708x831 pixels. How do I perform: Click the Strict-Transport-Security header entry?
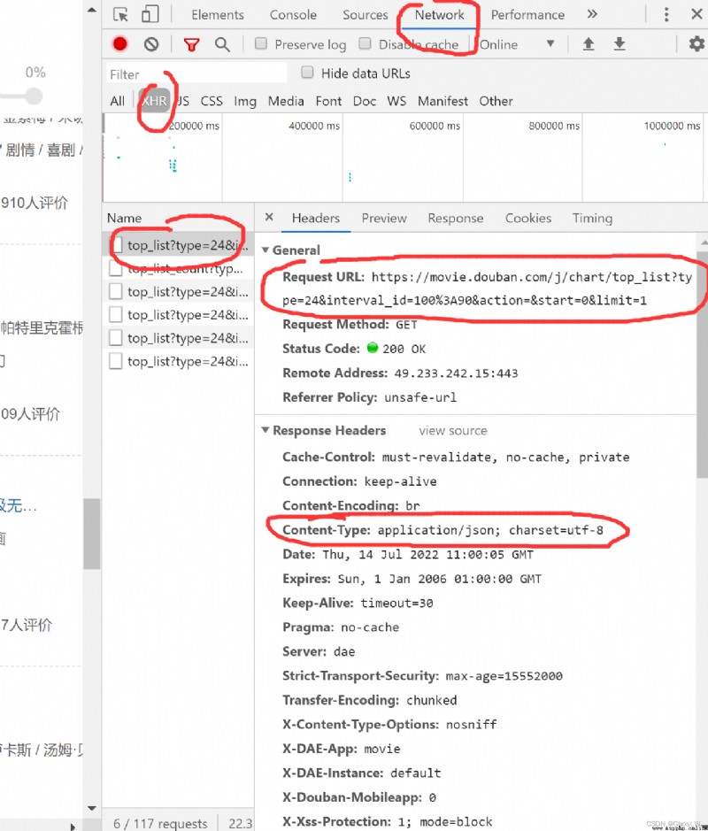(422, 676)
